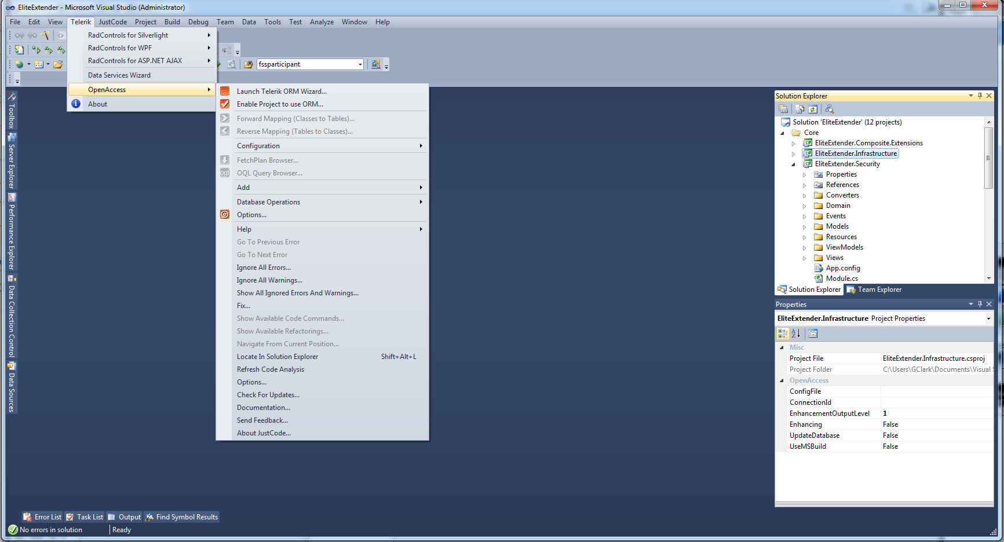Click Add New Item icon in toolbar

pyautogui.click(x=39, y=64)
